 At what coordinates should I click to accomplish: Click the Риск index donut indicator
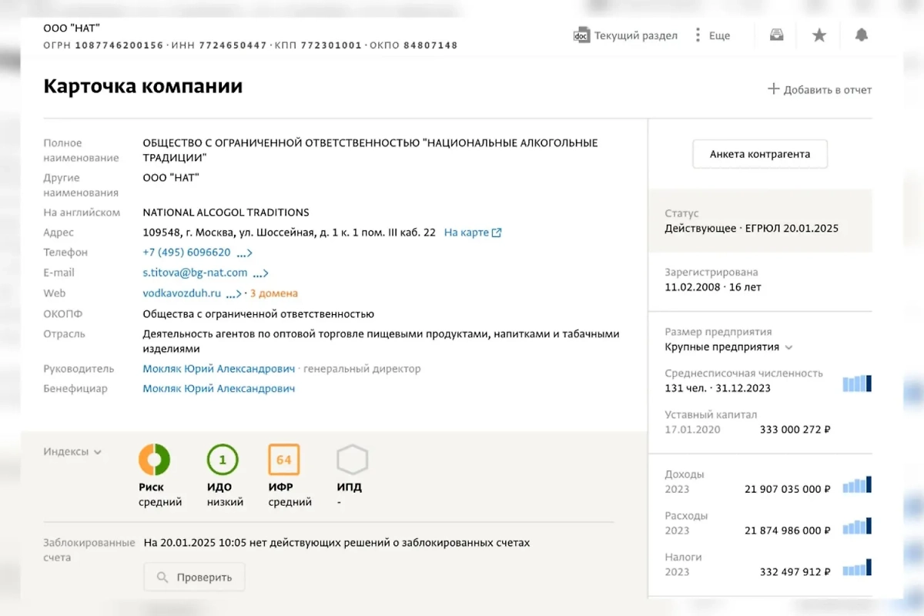(154, 459)
